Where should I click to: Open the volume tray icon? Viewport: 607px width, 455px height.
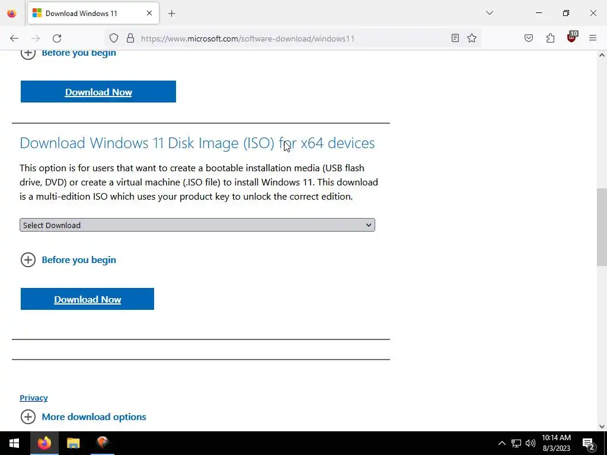(x=531, y=443)
